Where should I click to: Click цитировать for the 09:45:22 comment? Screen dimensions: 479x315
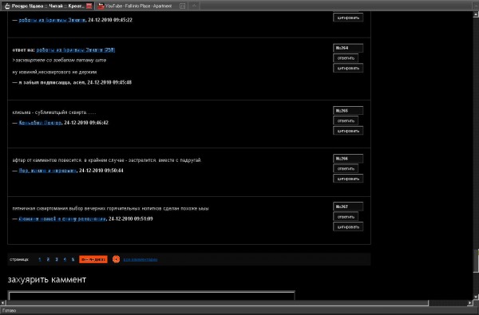[x=348, y=18]
